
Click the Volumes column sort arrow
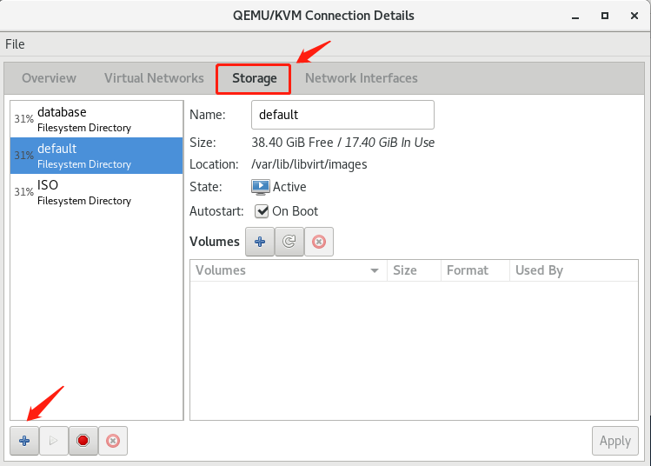point(375,270)
